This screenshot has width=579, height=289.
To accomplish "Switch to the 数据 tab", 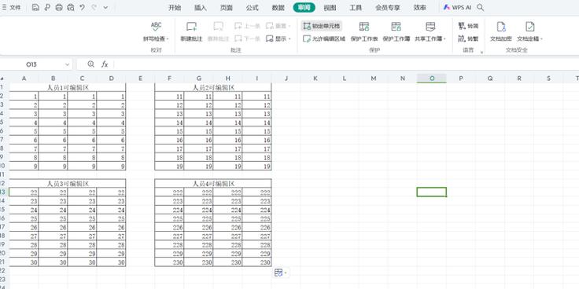I will 278,8.
